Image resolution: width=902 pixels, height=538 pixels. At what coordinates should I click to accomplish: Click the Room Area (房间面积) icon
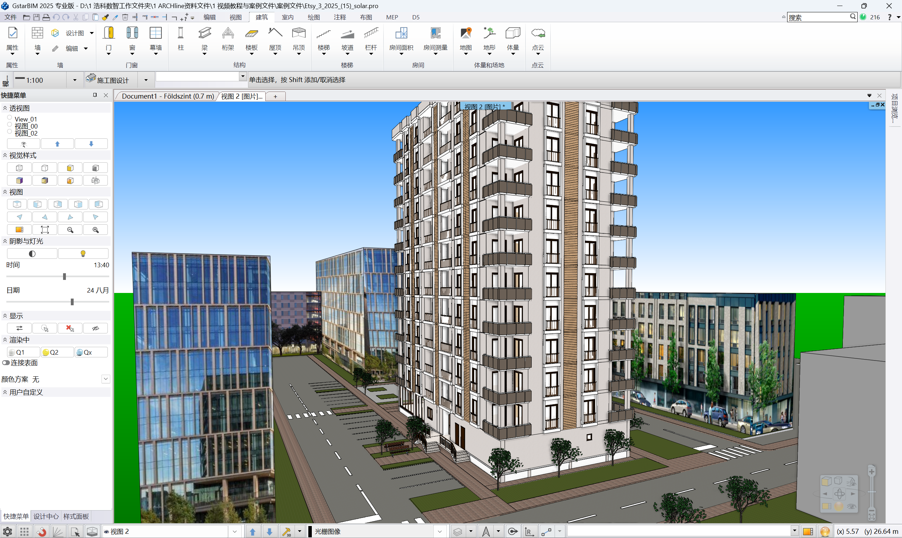tap(401, 33)
